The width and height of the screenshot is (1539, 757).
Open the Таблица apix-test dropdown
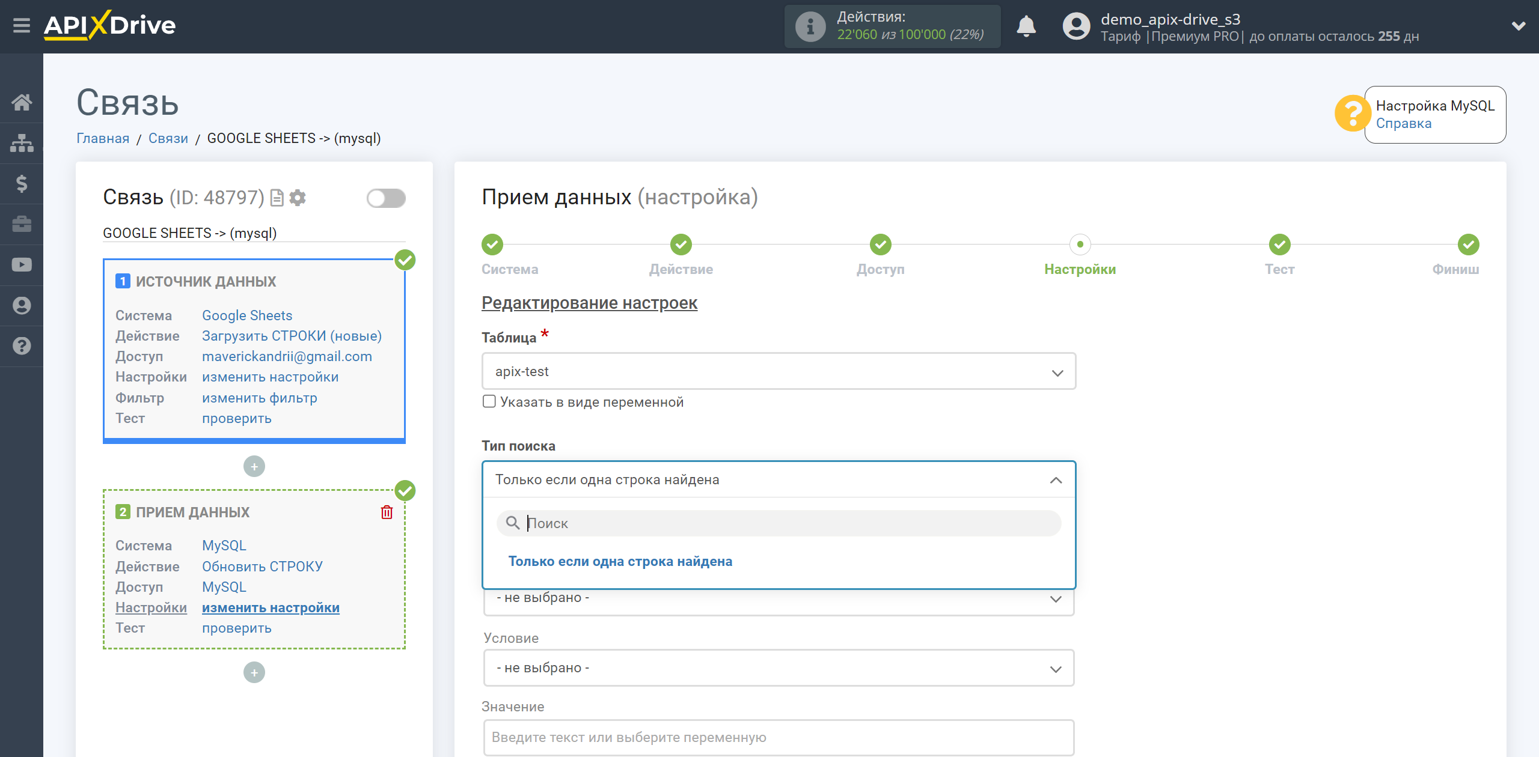[779, 371]
